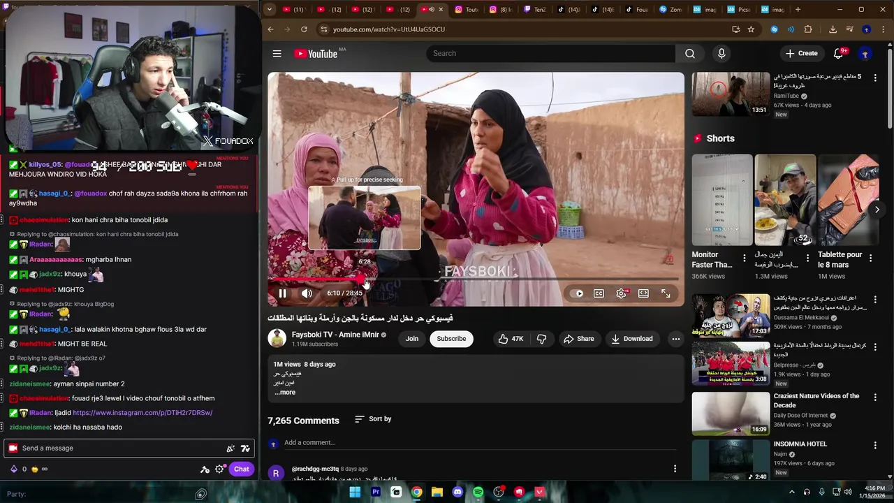Open chat settings gear

(x=220, y=469)
